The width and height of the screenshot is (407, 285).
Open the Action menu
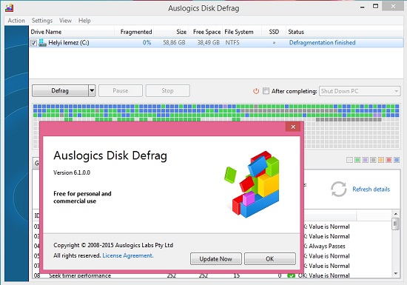coord(16,21)
